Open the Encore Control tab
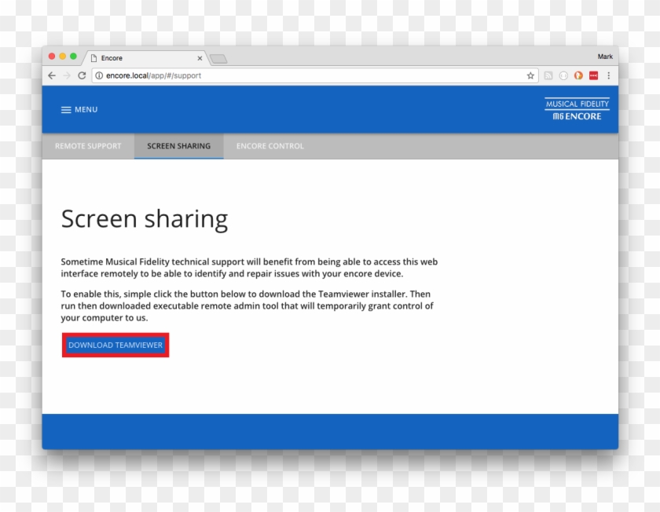The image size is (660, 512). [269, 146]
